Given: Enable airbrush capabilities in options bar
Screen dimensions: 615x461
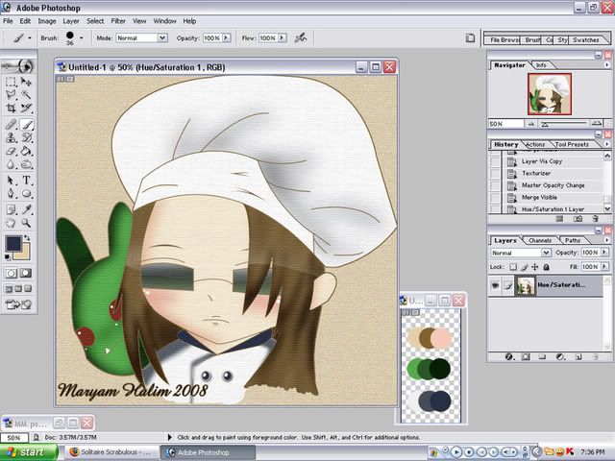Looking at the screenshot, I should 301,38.
